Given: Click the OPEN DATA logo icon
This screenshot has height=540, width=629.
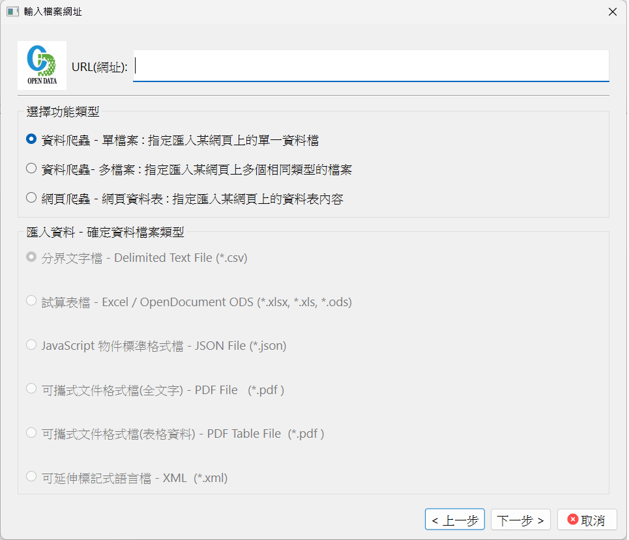Looking at the screenshot, I should click(x=42, y=64).
